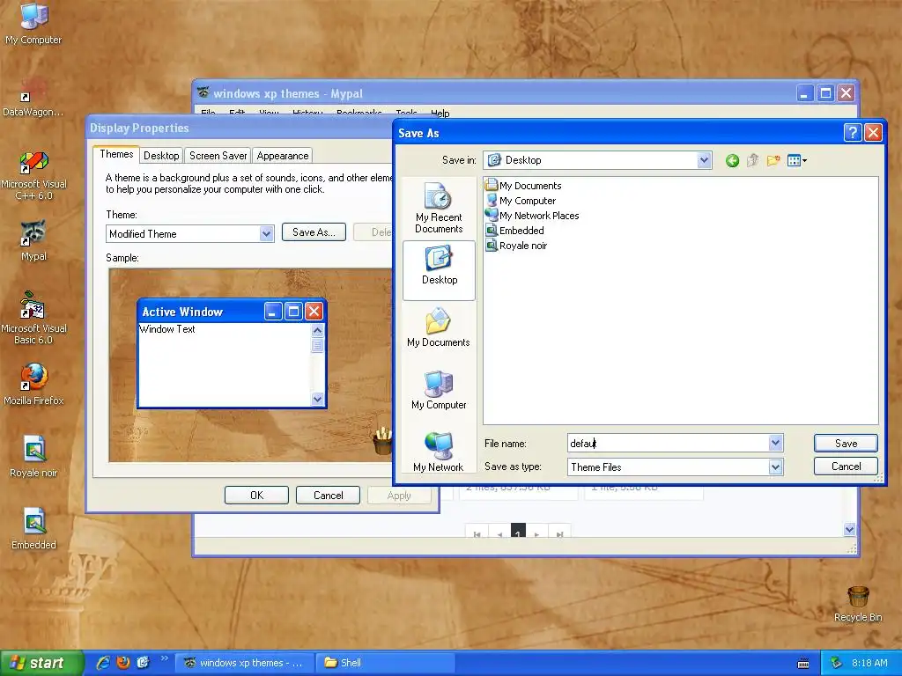902x676 pixels.
Task: Switch to the Appearance tab
Action: pyautogui.click(x=283, y=156)
